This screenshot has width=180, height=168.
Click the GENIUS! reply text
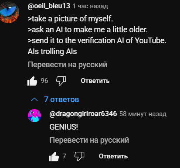tap(64, 127)
